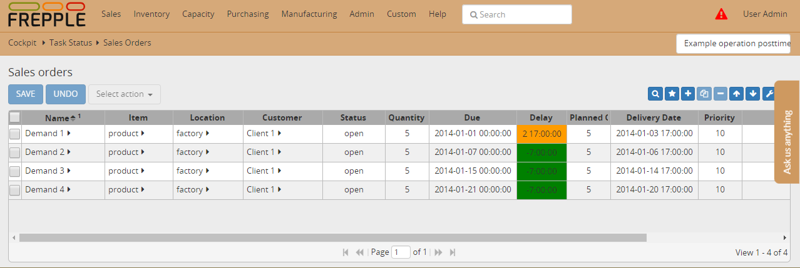Viewport: 800px width, 268px height.
Task: Sort by the Status column header
Action: point(354,117)
